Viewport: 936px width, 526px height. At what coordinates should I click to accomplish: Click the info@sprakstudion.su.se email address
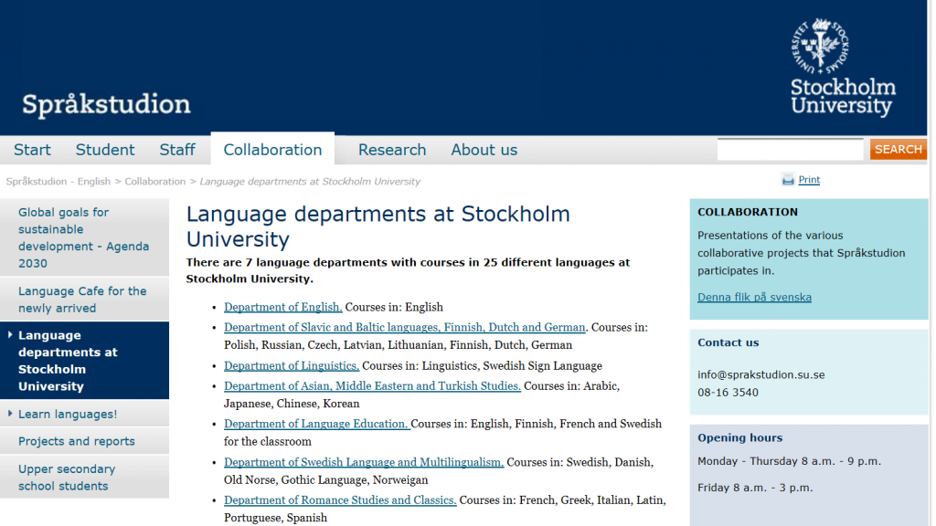tap(761, 375)
